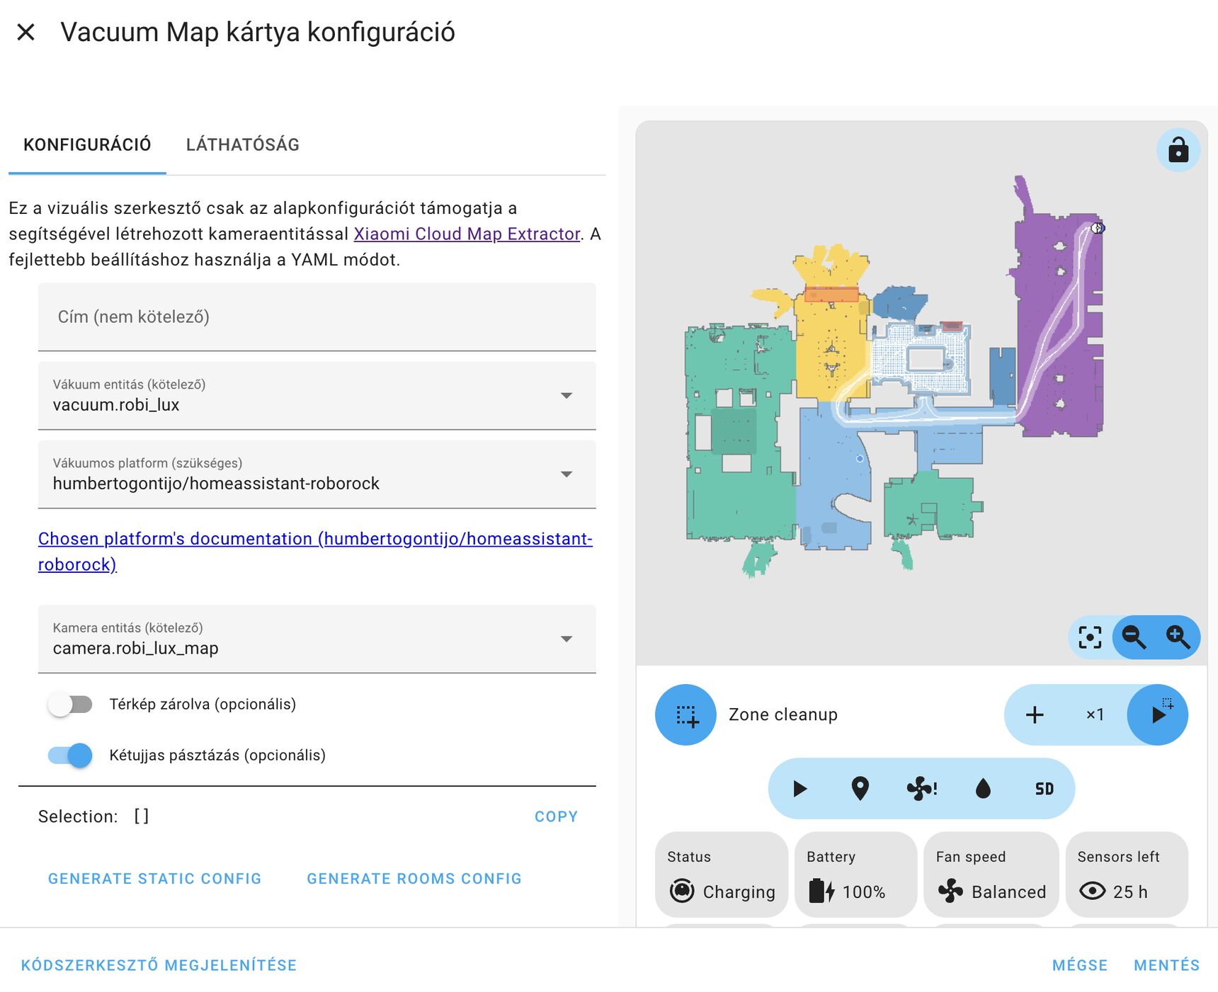Click the SD icon in toolbar

click(x=1044, y=789)
